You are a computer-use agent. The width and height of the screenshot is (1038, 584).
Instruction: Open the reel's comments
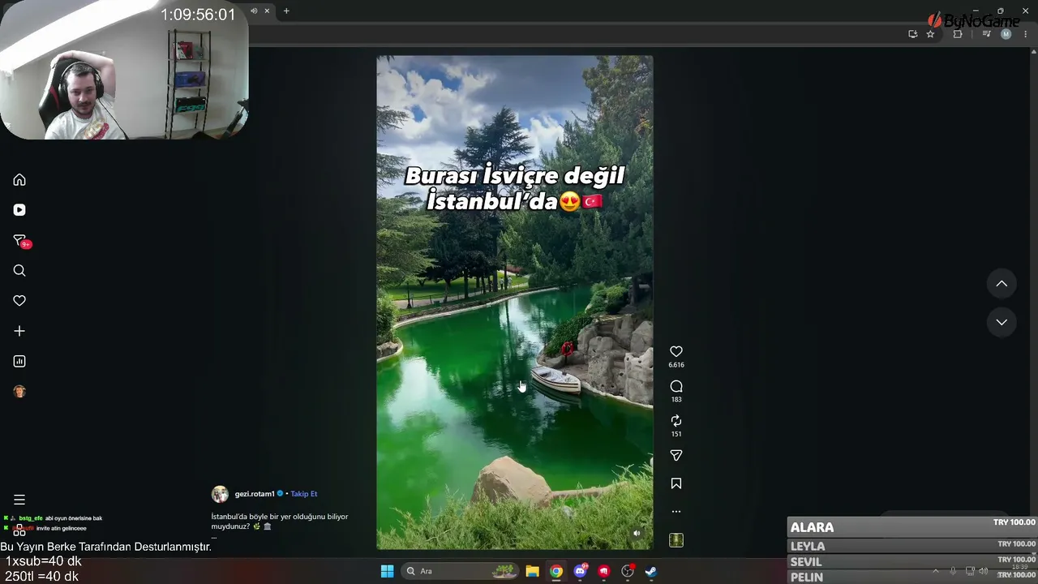(x=676, y=386)
